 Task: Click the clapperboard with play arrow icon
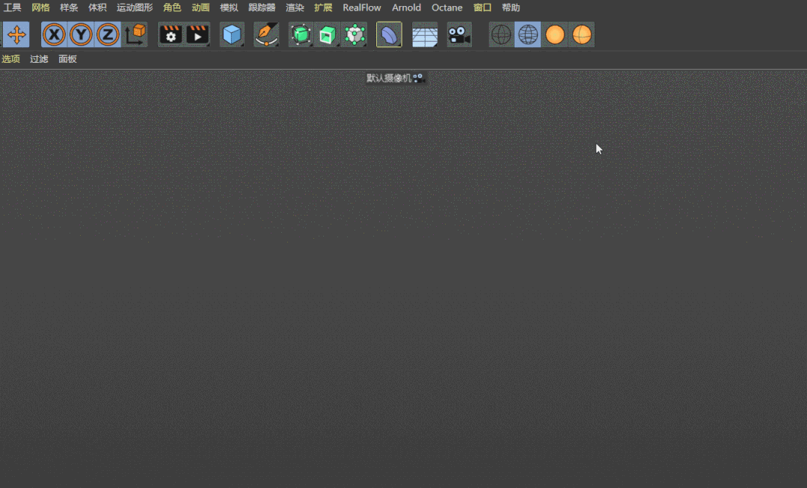[197, 34]
